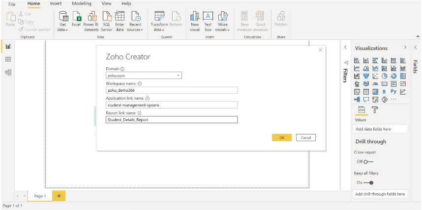Screen dimensions: 422x210
Task: Select the gauge visual
Action: 375,84
